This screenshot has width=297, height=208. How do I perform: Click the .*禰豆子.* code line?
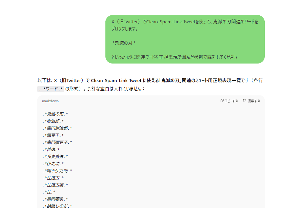tap(53, 135)
